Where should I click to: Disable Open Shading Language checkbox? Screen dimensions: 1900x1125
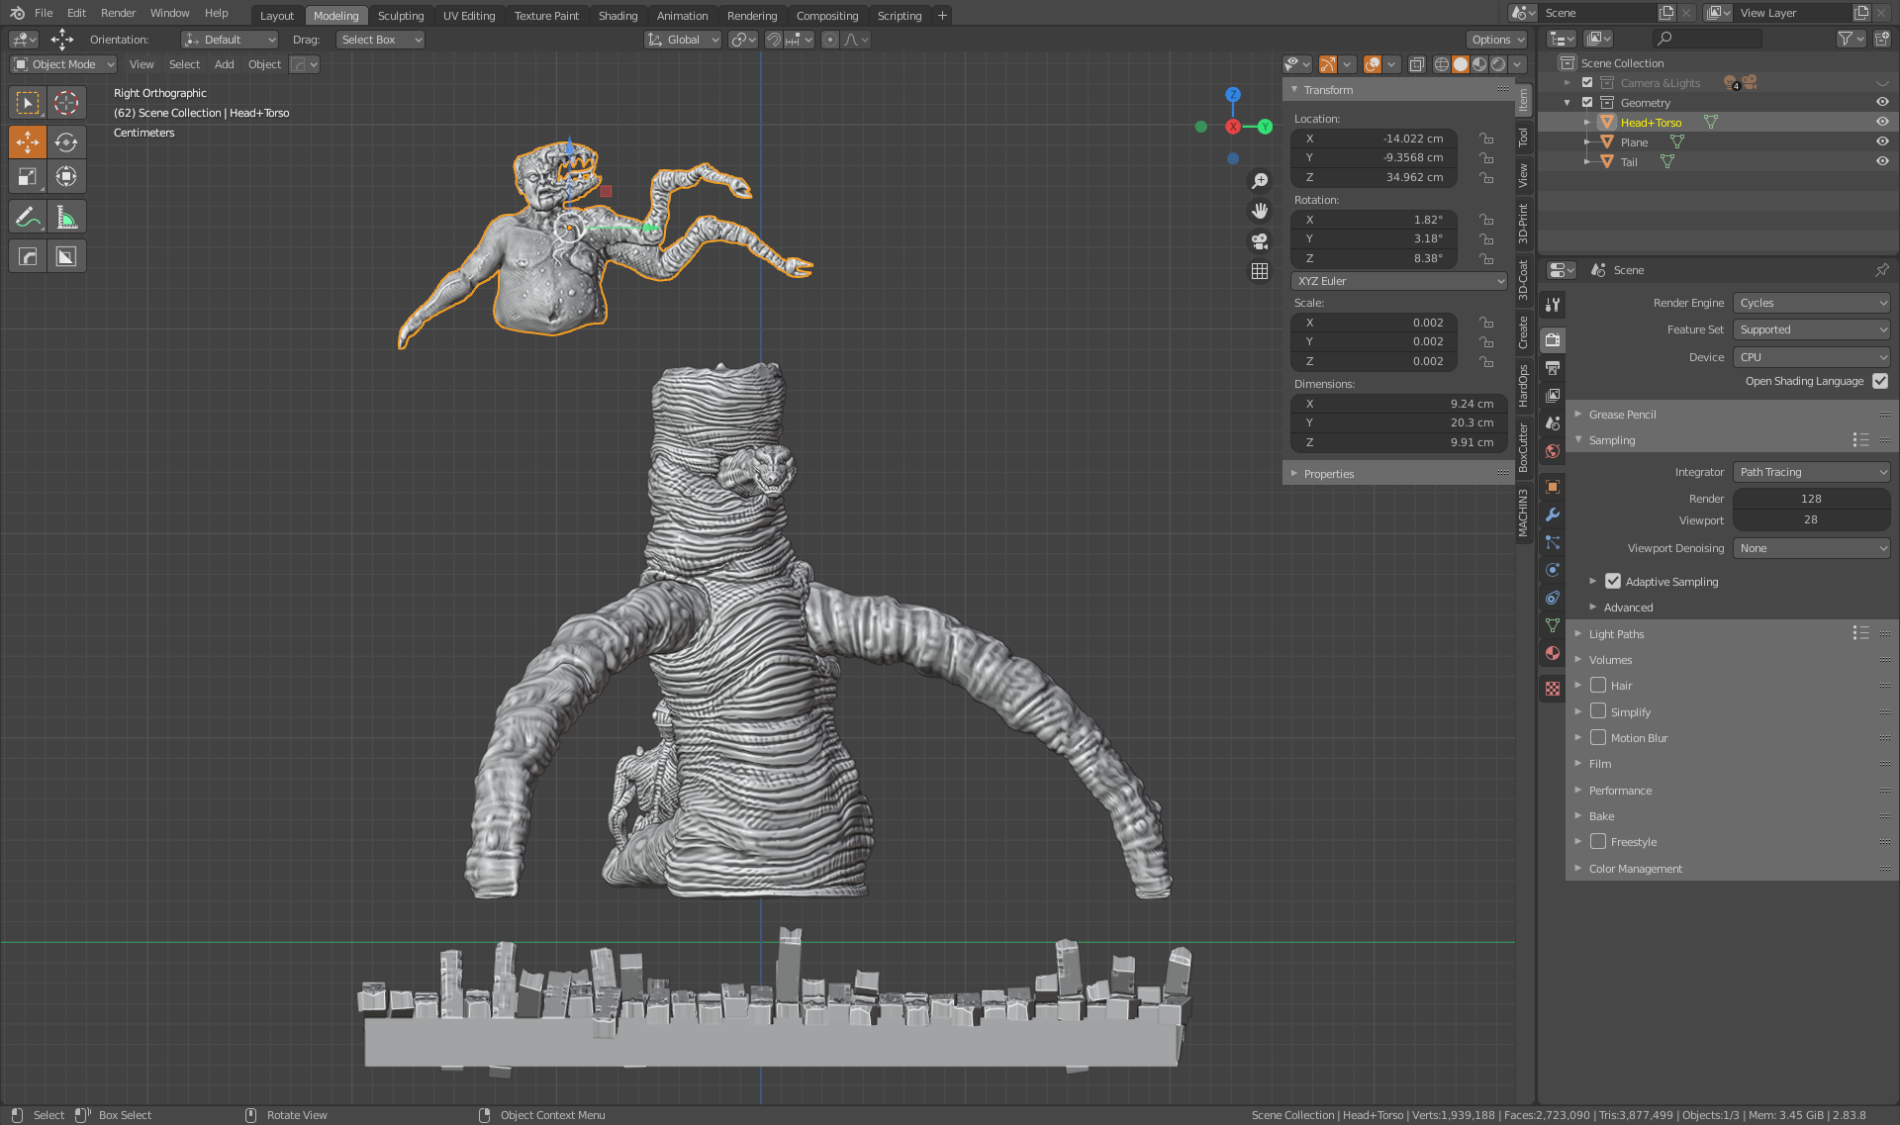(x=1880, y=381)
